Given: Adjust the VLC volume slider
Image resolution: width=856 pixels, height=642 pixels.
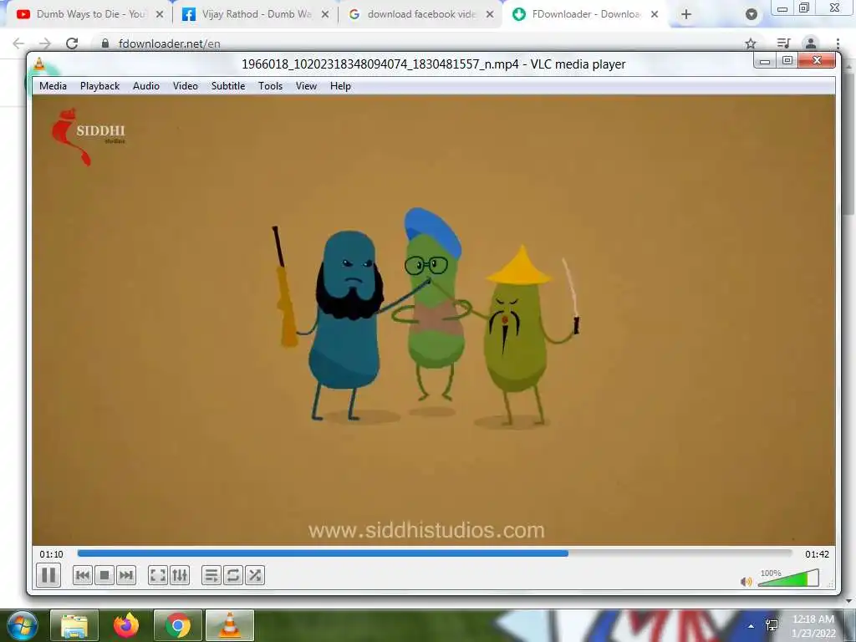Looking at the screenshot, I should point(788,578).
